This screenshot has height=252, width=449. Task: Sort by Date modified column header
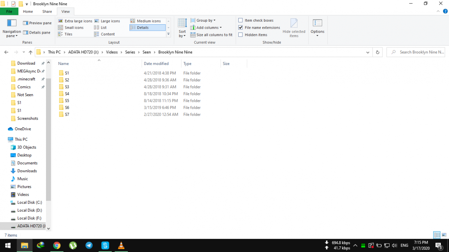point(162,63)
